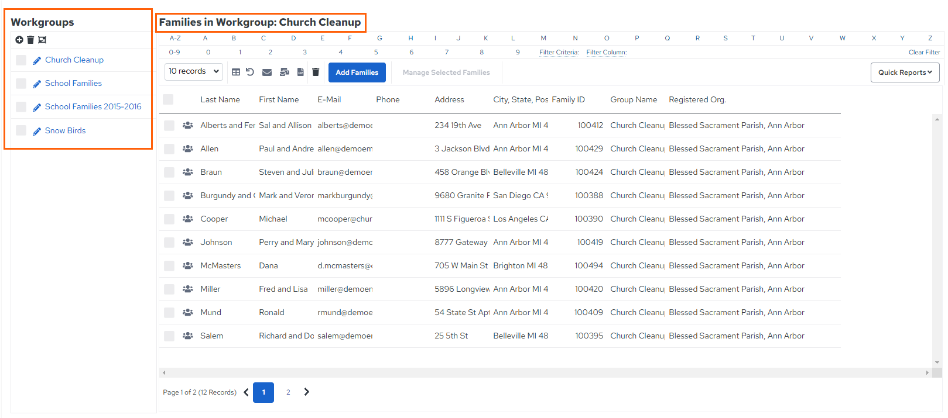Click the Add Families button
Viewport: 948px width, 418px height.
pyautogui.click(x=357, y=72)
